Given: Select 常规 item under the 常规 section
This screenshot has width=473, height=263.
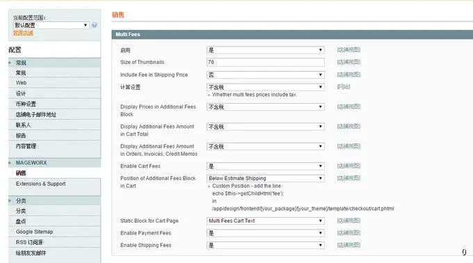Looking at the screenshot, I should tap(54, 72).
